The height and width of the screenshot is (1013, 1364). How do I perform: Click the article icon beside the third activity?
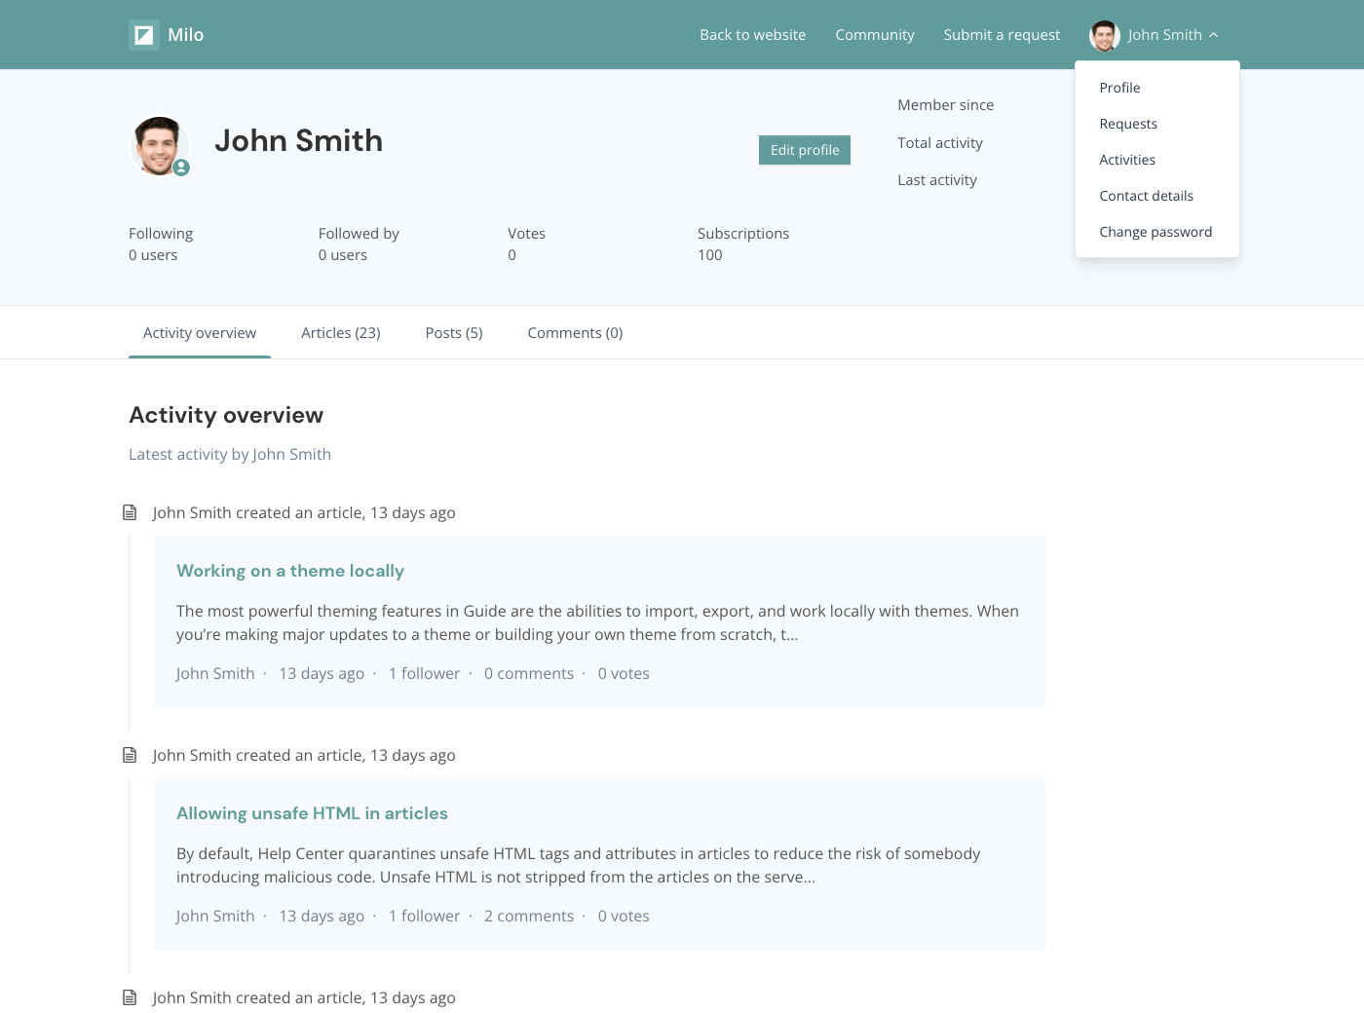pyautogui.click(x=130, y=997)
